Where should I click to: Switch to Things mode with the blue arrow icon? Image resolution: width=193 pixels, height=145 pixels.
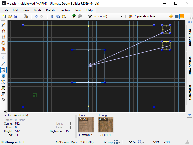click(3, 76)
